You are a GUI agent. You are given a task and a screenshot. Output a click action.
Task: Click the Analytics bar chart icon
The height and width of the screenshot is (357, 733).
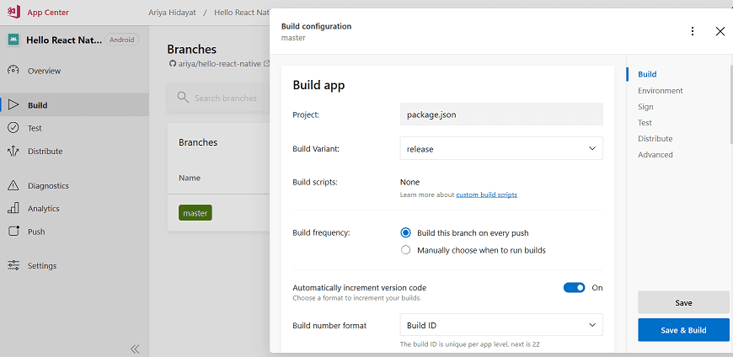click(13, 209)
